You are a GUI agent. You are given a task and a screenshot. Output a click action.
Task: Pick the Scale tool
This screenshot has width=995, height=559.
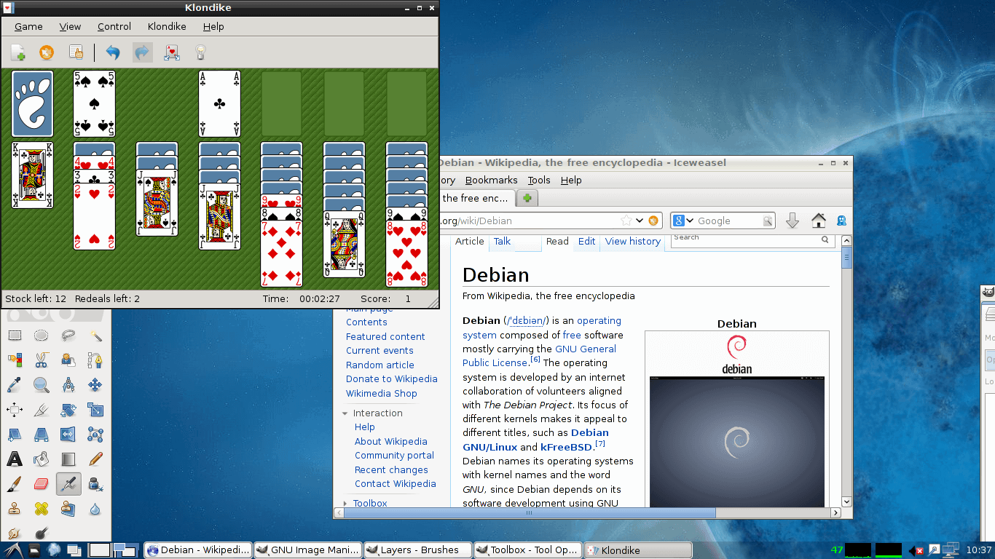tap(95, 409)
